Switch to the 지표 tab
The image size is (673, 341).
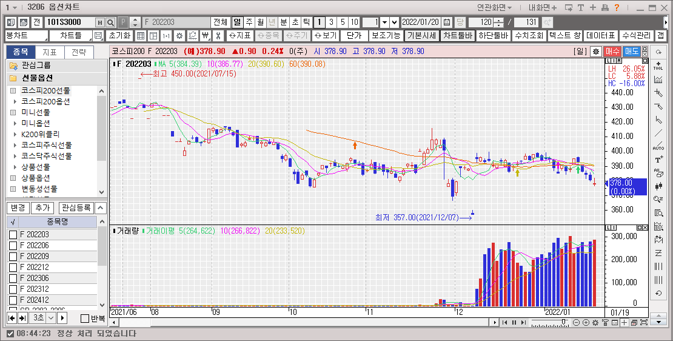click(x=49, y=52)
